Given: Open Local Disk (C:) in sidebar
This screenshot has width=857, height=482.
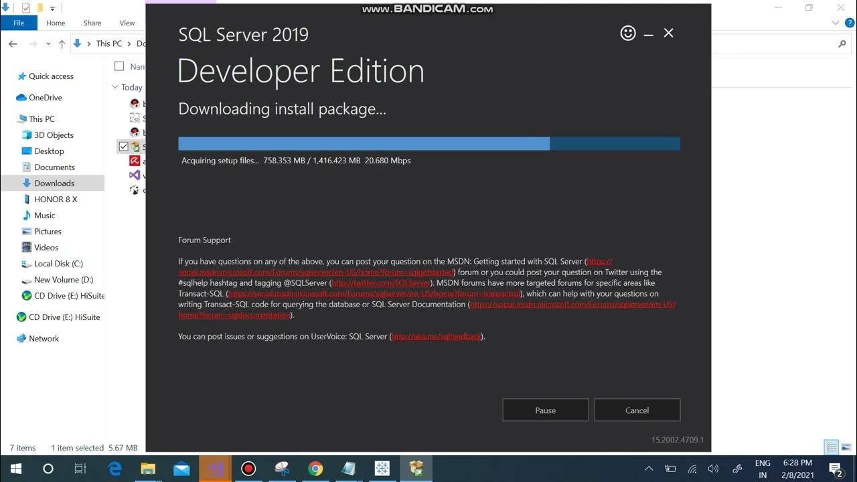Looking at the screenshot, I should tap(52, 264).
